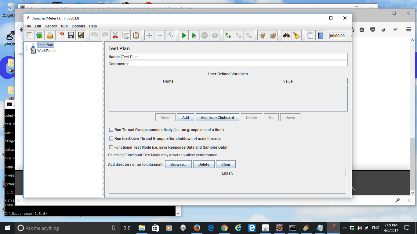This screenshot has width=417, height=234.
Task: Open the Search menu
Action: pyautogui.click(x=51, y=26)
